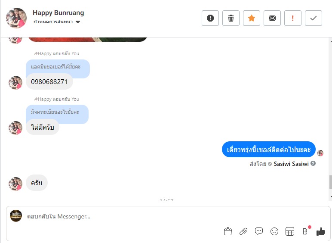The height and width of the screenshot is (243, 332).
Task: Mark conversation done with the checkmark button
Action: pos(314,18)
